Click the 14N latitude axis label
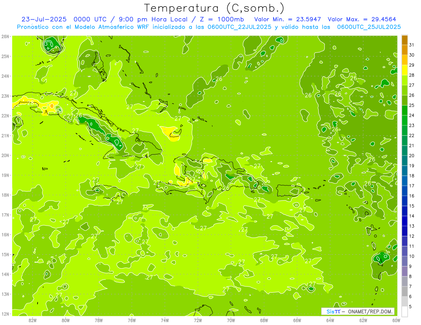Image resolution: width=421 pixels, height=325 pixels. click(x=5, y=274)
